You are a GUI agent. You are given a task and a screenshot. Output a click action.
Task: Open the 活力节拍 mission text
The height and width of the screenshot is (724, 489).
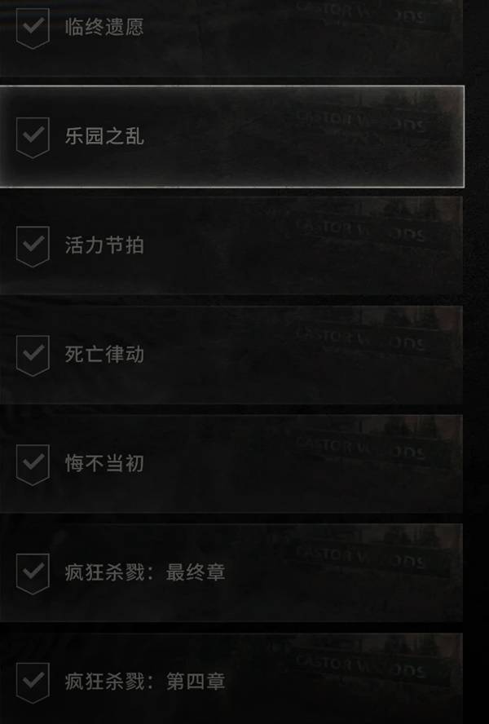(x=104, y=245)
